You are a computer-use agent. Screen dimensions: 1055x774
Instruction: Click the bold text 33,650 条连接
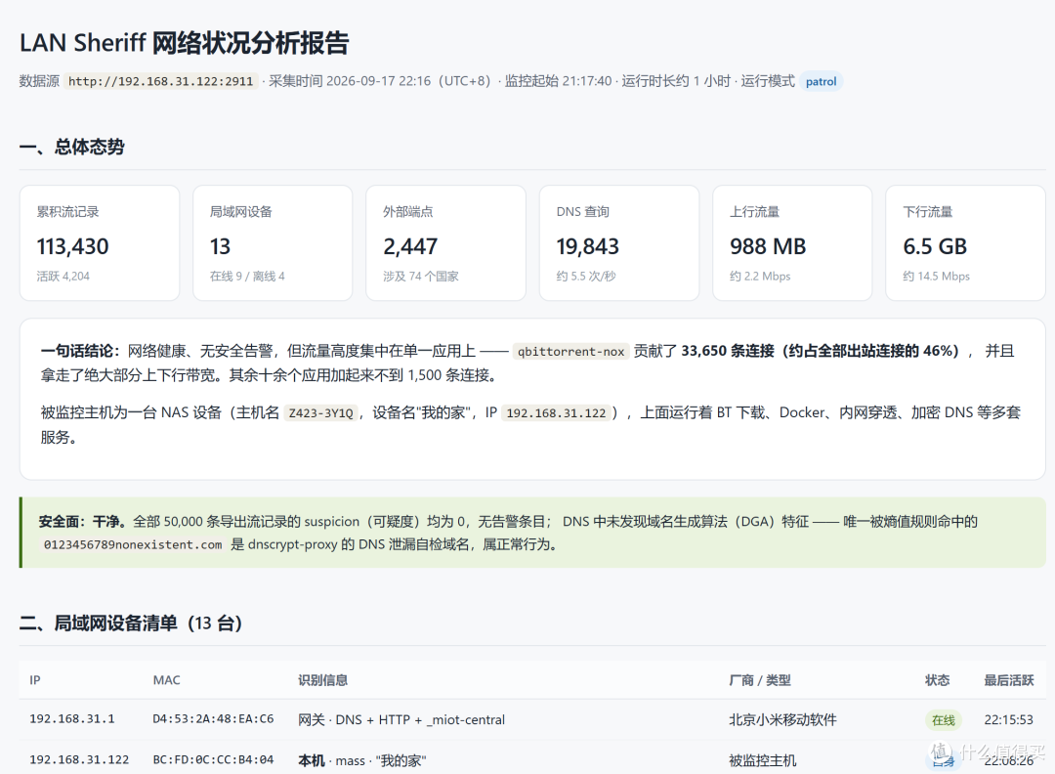tap(728, 351)
